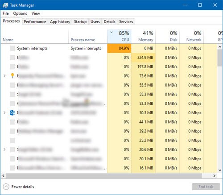Open the Startup tab

pos(80,21)
